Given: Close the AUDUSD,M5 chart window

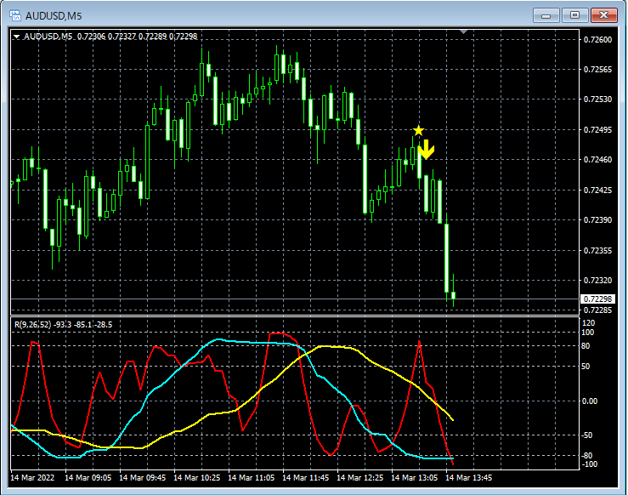Looking at the screenshot, I should tap(604, 15).
